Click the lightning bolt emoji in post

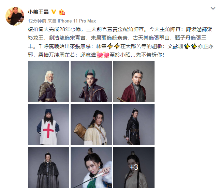coord(113,46)
